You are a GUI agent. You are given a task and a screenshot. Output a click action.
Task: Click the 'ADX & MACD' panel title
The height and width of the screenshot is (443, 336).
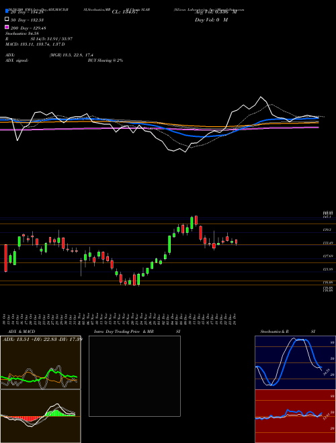point(22,332)
